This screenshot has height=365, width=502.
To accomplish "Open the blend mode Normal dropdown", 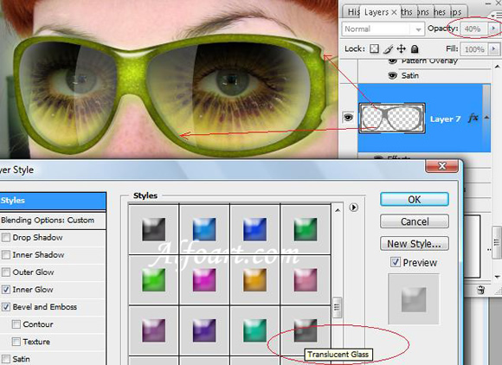I will pos(383,29).
